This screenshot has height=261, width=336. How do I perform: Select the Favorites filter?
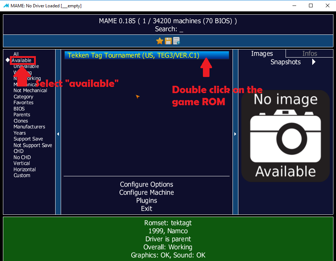click(23, 103)
